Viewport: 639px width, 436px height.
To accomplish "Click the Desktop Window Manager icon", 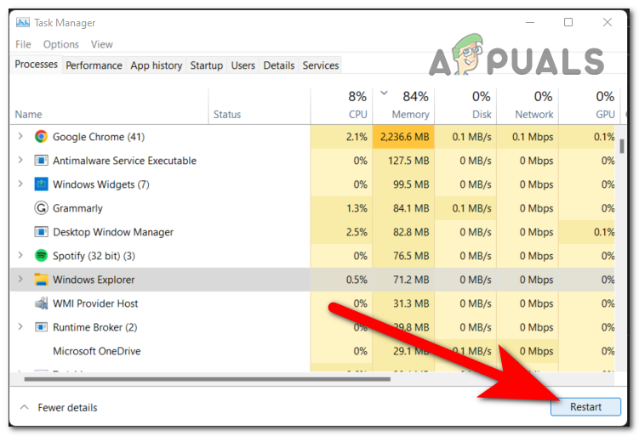I will pyautogui.click(x=41, y=232).
